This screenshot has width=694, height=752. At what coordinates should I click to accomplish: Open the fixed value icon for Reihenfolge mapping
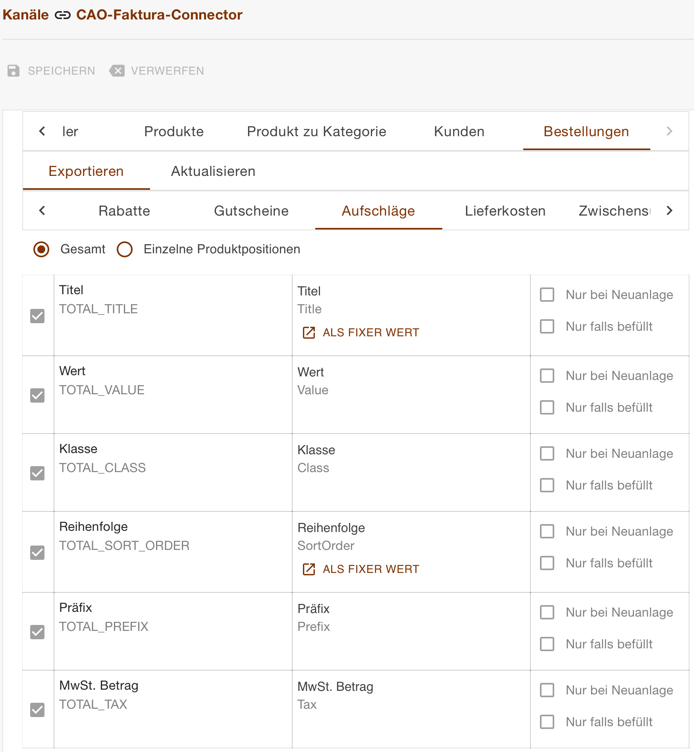pyautogui.click(x=309, y=569)
